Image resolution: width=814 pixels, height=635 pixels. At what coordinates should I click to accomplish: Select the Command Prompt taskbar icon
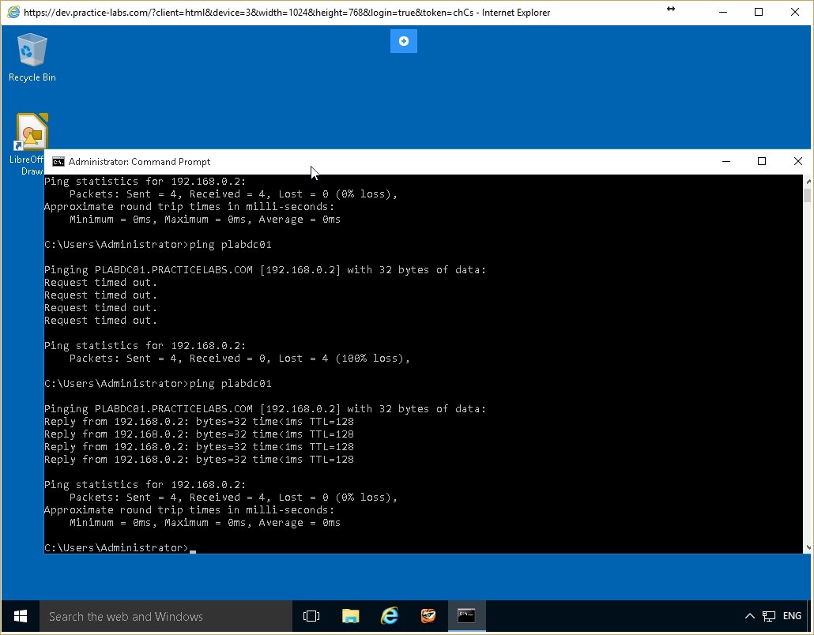pyautogui.click(x=466, y=616)
